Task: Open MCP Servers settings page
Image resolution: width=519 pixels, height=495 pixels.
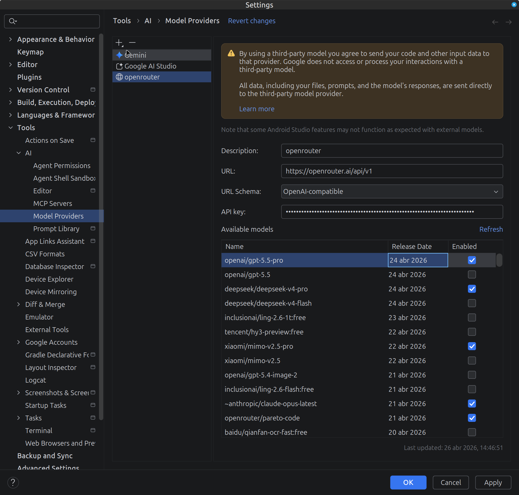Action: 53,203
